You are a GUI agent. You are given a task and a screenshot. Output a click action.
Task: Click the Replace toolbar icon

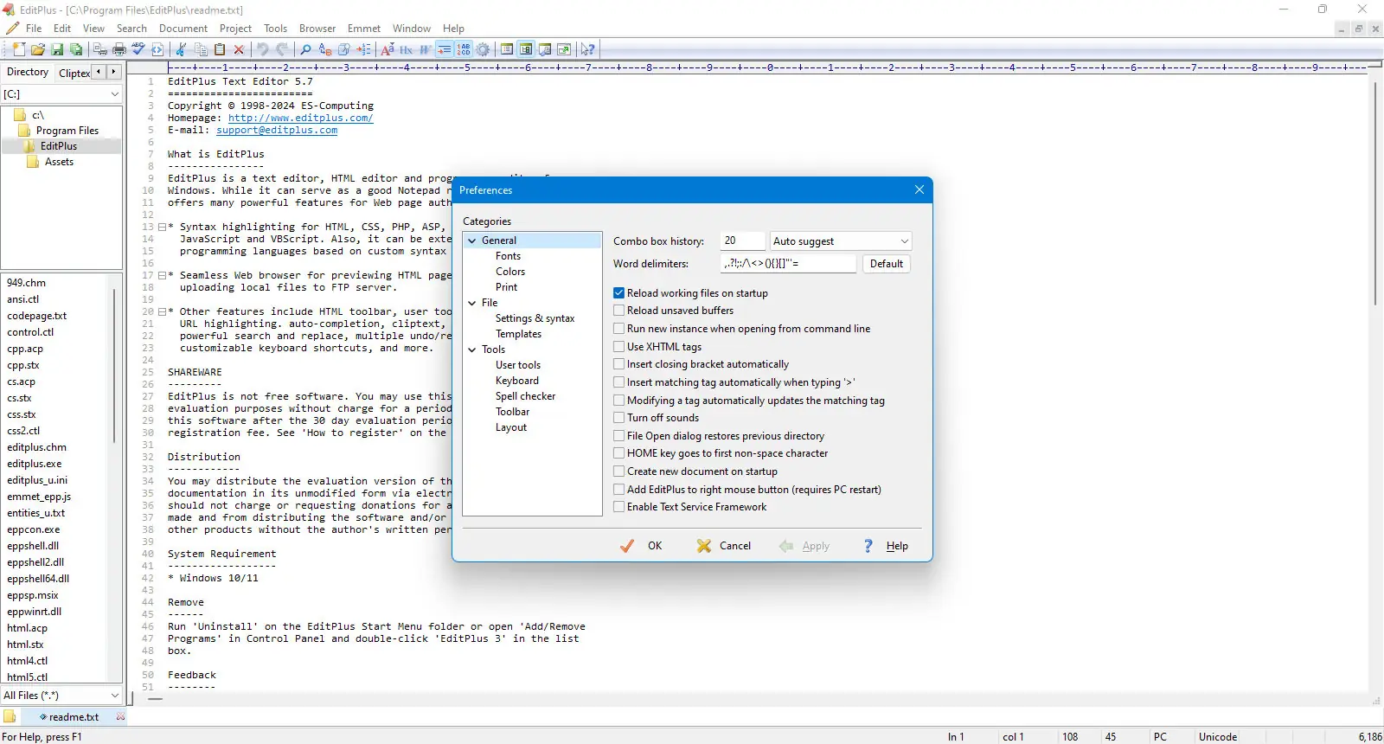click(325, 49)
